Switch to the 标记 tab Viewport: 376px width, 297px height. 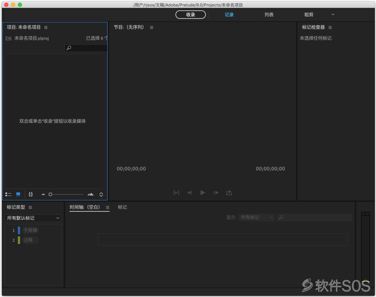pyautogui.click(x=122, y=207)
